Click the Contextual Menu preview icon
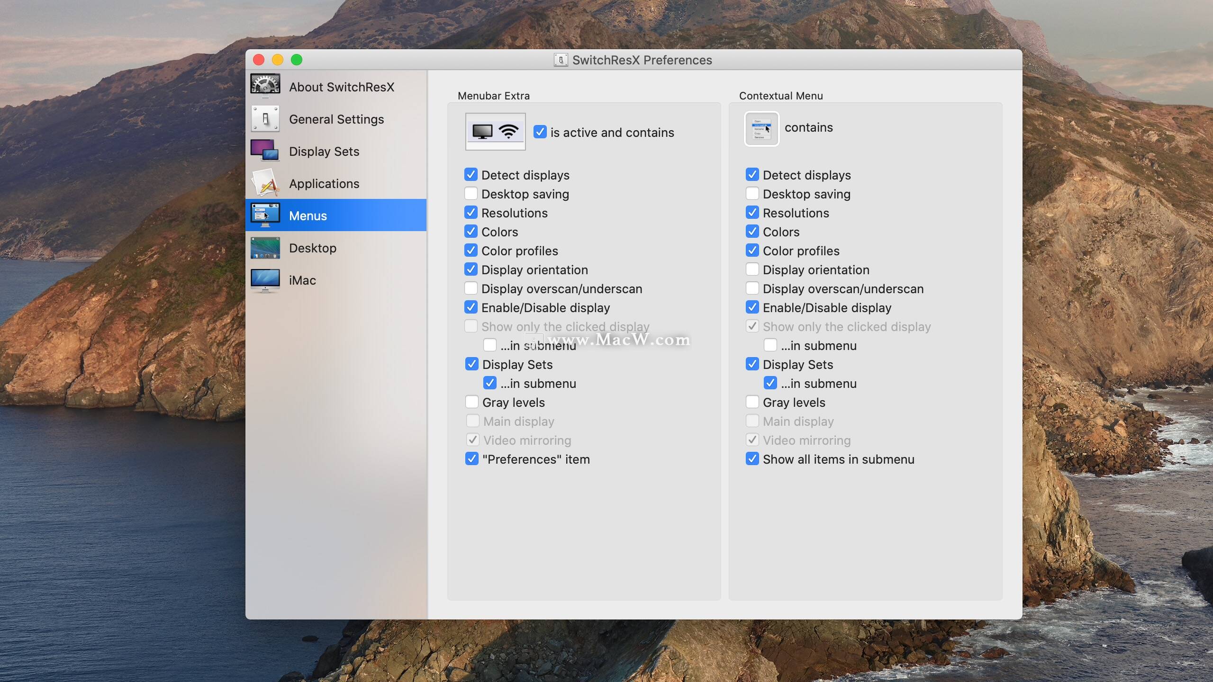The image size is (1213, 682). (x=761, y=129)
